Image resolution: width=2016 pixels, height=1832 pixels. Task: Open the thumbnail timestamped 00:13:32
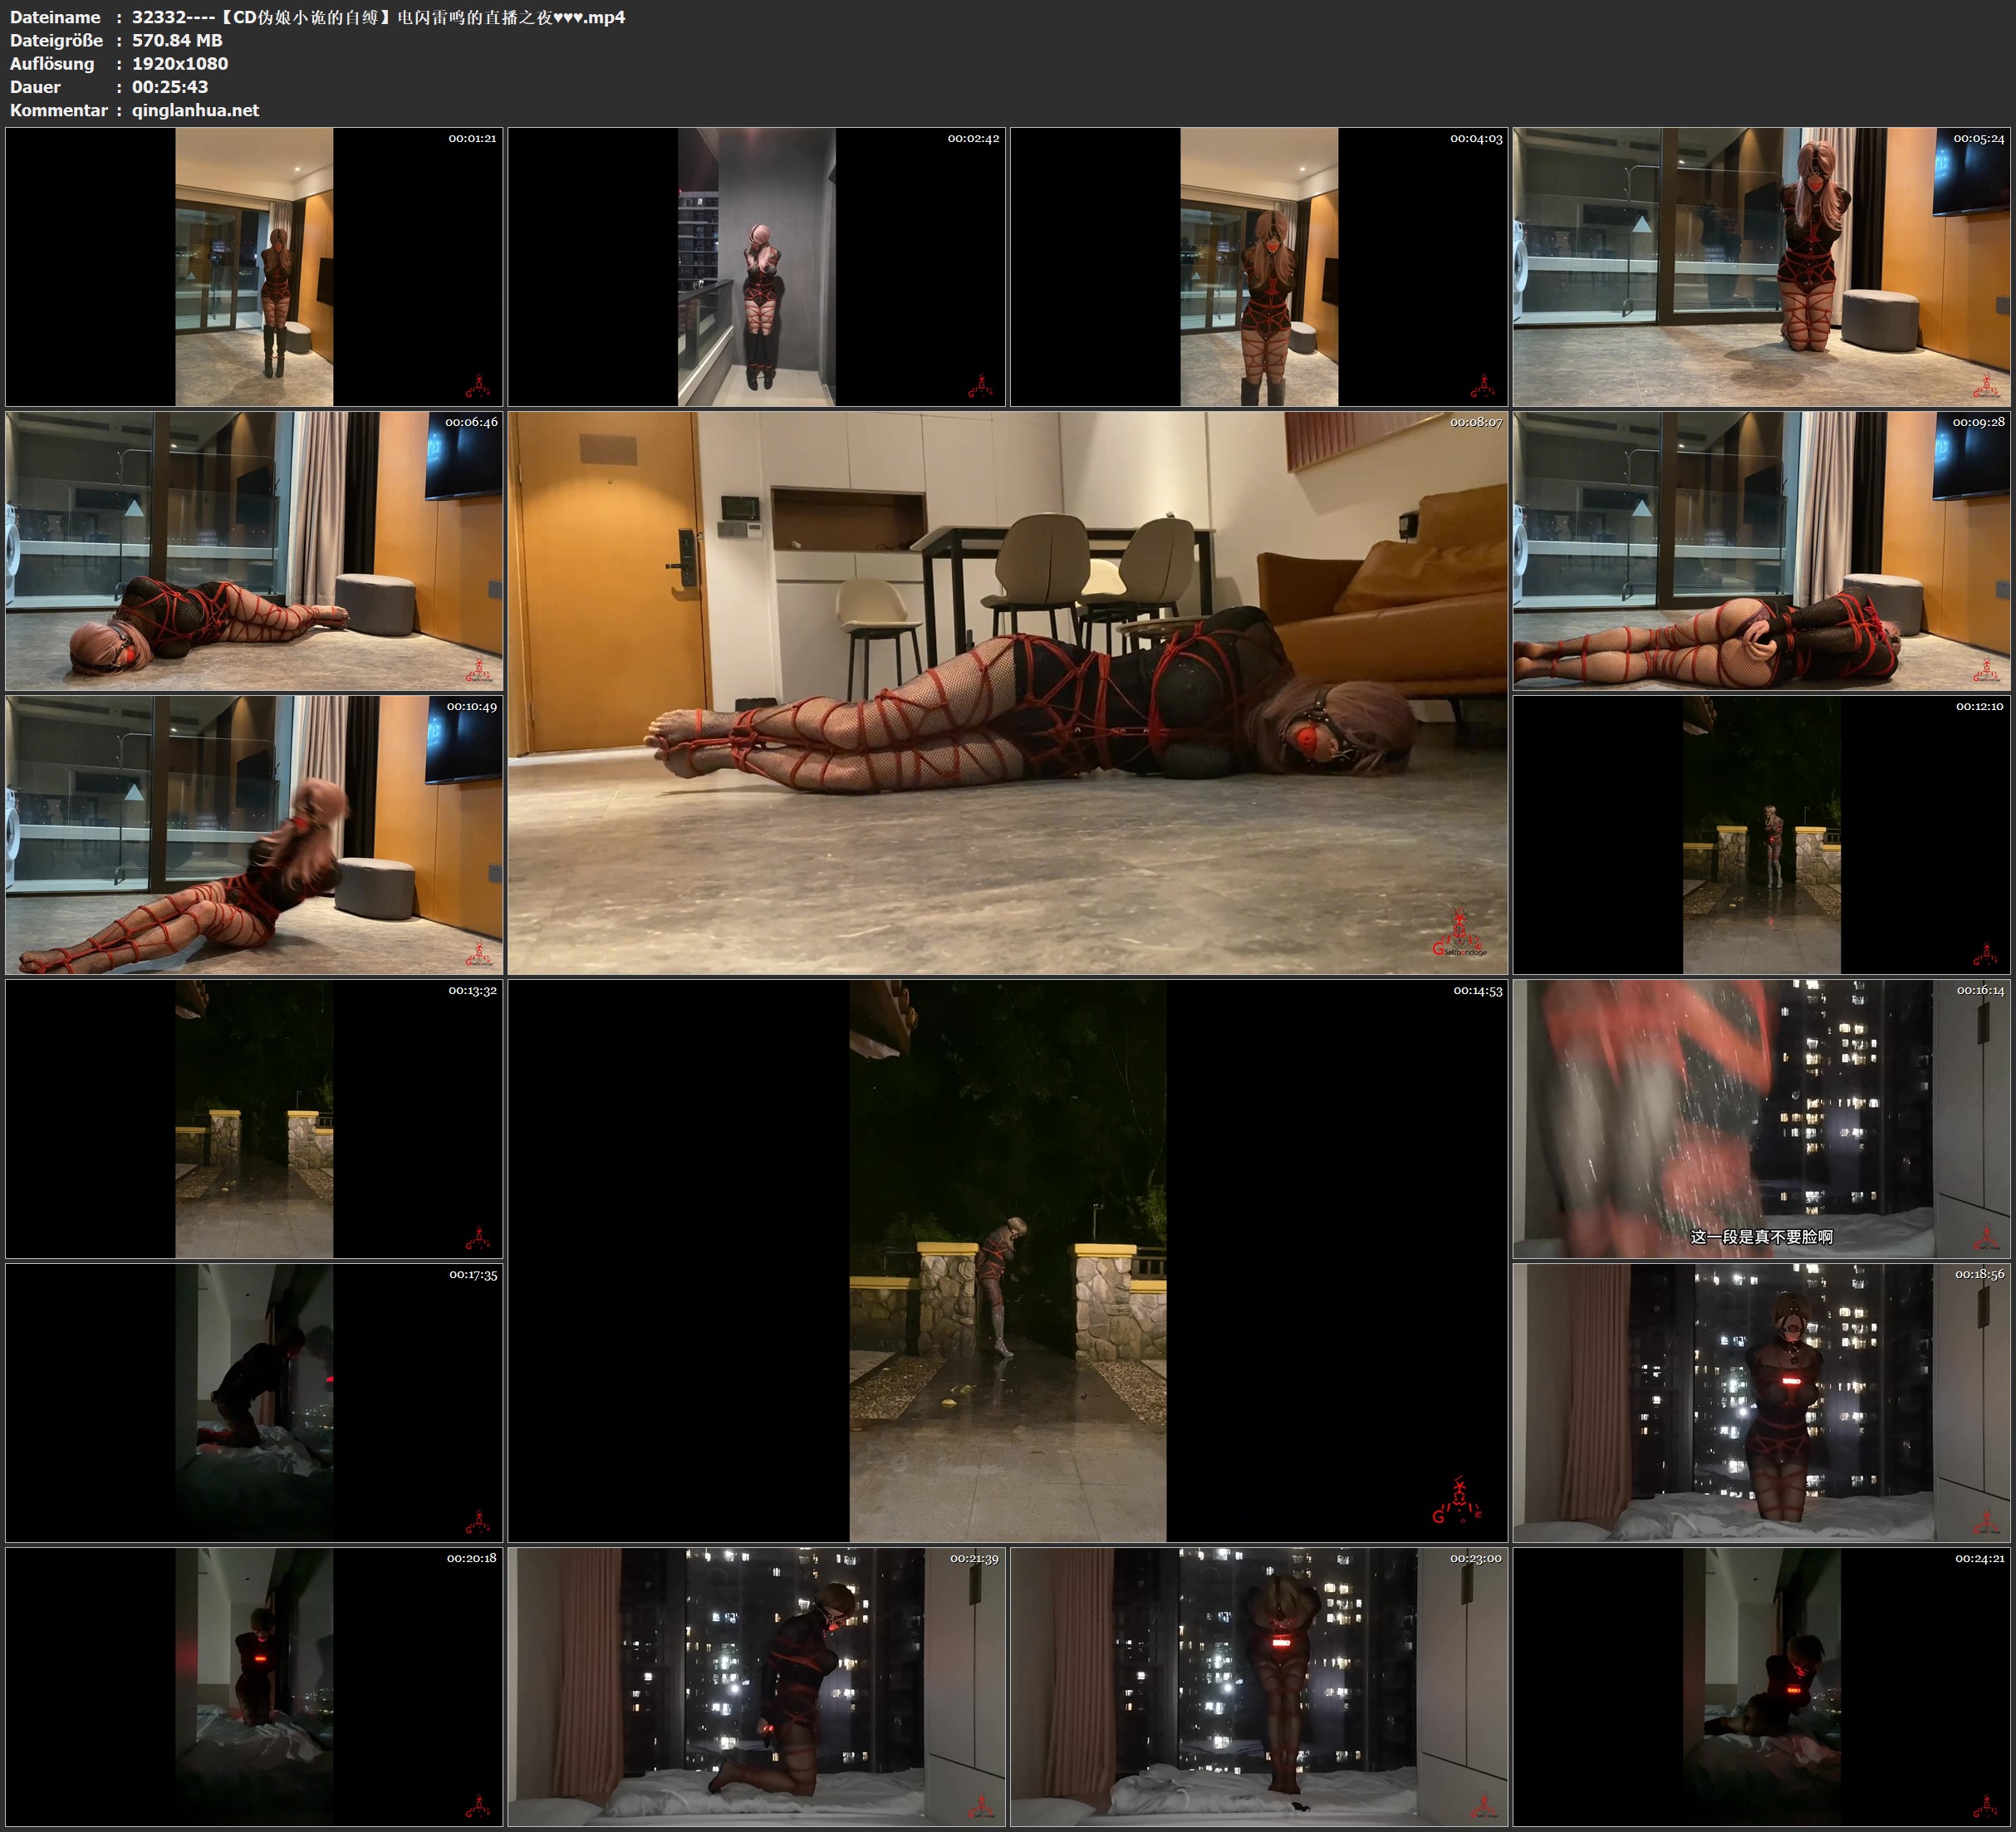pos(254,1118)
